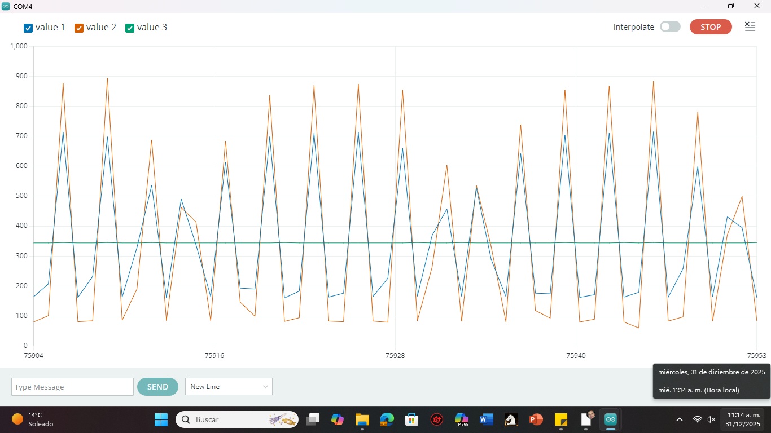Open File Explorer from the taskbar
This screenshot has width=771, height=433.
pyautogui.click(x=362, y=419)
